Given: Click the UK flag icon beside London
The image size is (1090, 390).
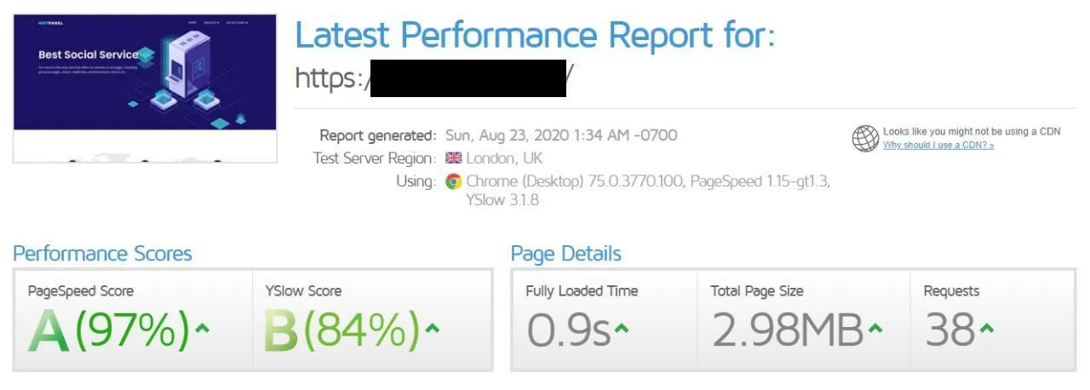Looking at the screenshot, I should tap(453, 158).
